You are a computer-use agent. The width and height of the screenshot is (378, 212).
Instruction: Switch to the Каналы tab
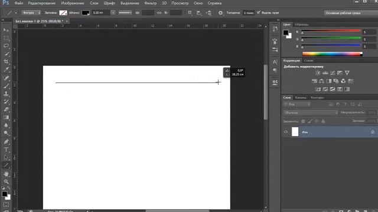point(301,98)
